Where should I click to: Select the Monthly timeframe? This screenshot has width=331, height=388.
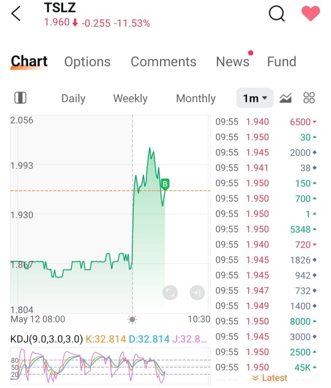pyautogui.click(x=196, y=98)
